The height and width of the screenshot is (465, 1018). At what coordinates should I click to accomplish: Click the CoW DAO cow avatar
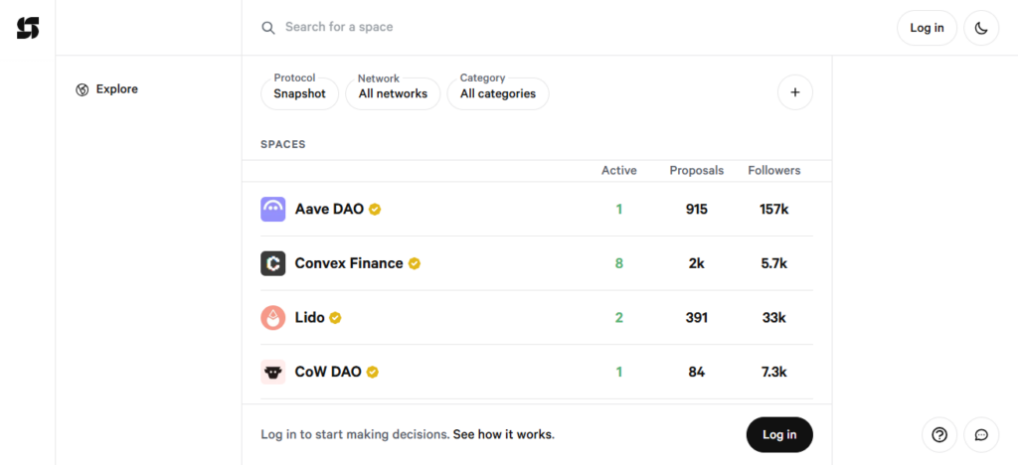tap(273, 372)
